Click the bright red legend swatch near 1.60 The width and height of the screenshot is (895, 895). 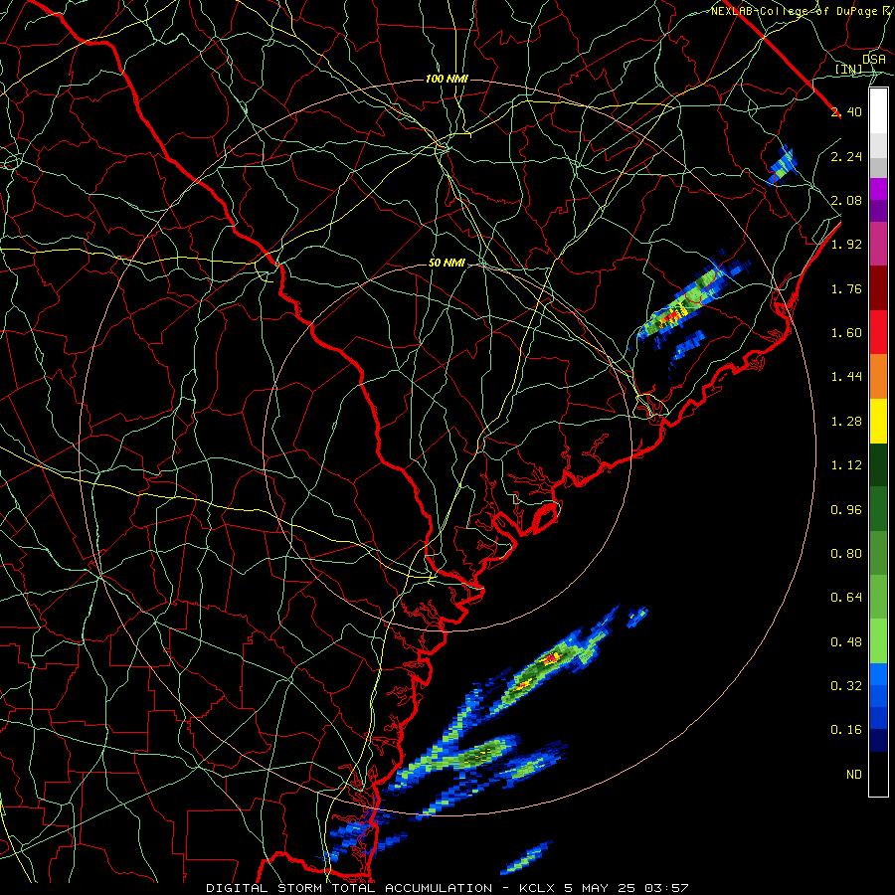(878, 332)
